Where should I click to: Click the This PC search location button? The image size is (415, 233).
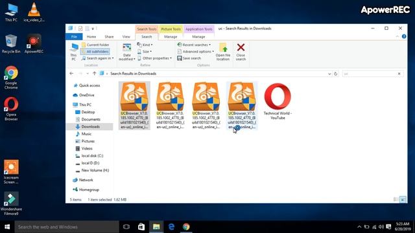[73, 52]
